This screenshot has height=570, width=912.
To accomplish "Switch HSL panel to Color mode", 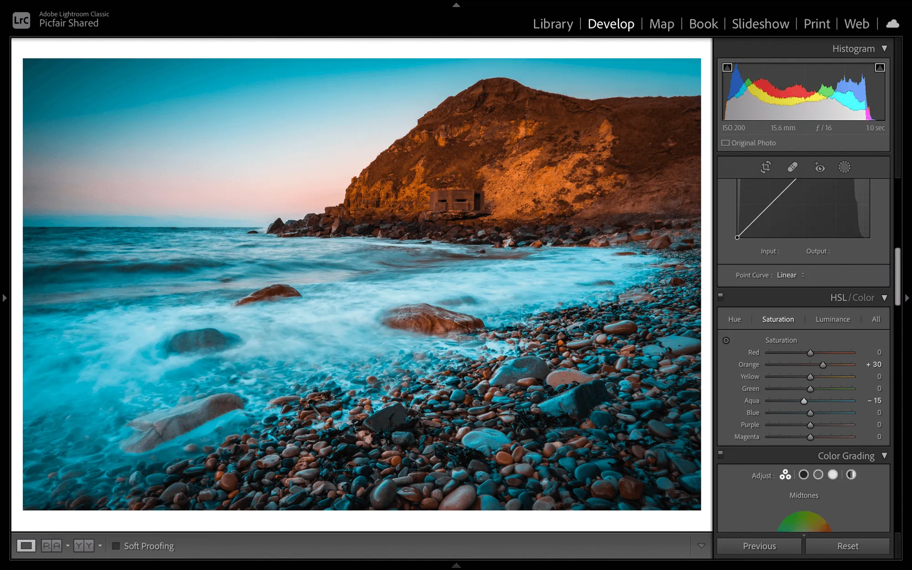I will (863, 298).
